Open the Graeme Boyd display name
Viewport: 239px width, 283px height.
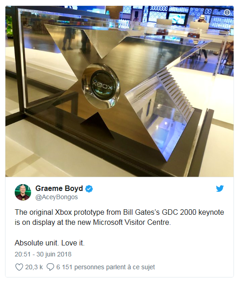[x=59, y=188]
